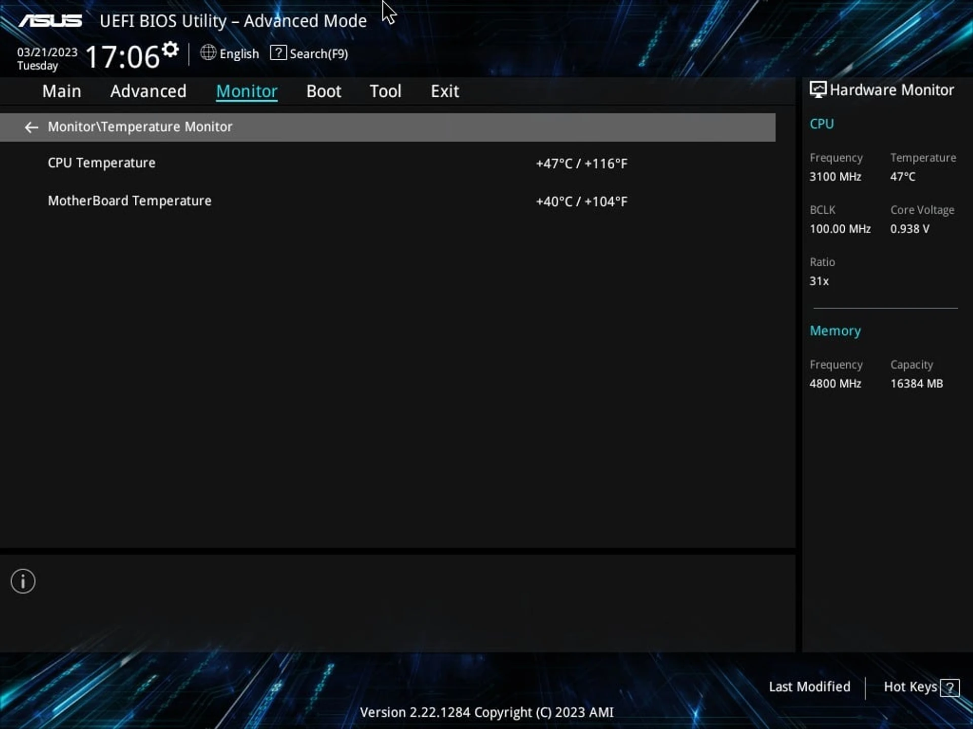Click the Core Voltage label

pyautogui.click(x=922, y=210)
